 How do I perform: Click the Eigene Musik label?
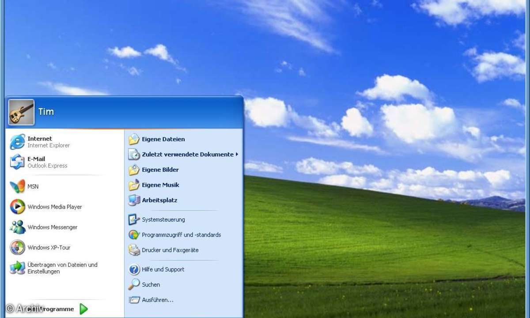point(160,185)
